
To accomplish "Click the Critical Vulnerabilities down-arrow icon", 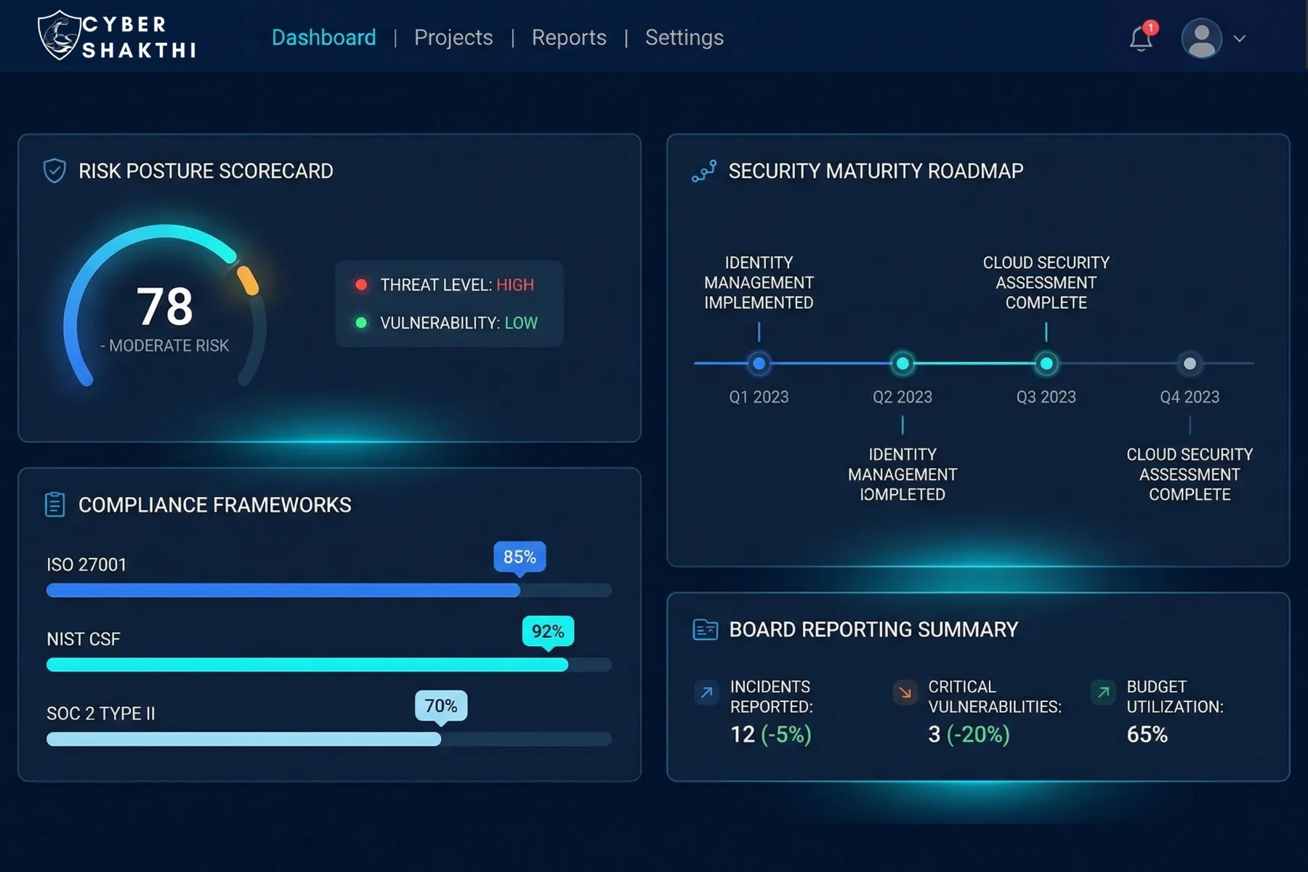I will pyautogui.click(x=905, y=693).
